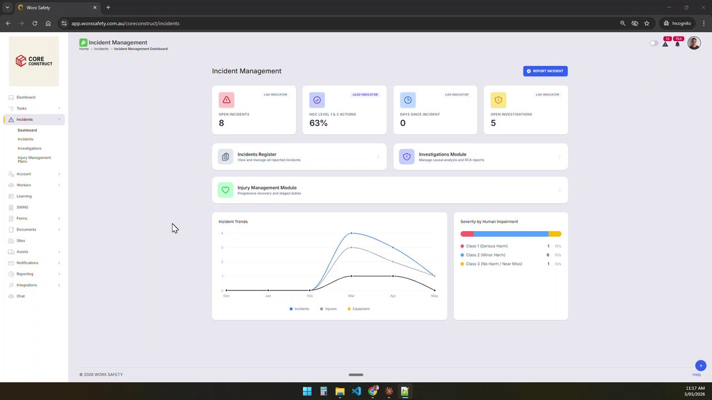Viewport: 712px width, 400px height.
Task: Click the Report Incident button
Action: point(545,71)
